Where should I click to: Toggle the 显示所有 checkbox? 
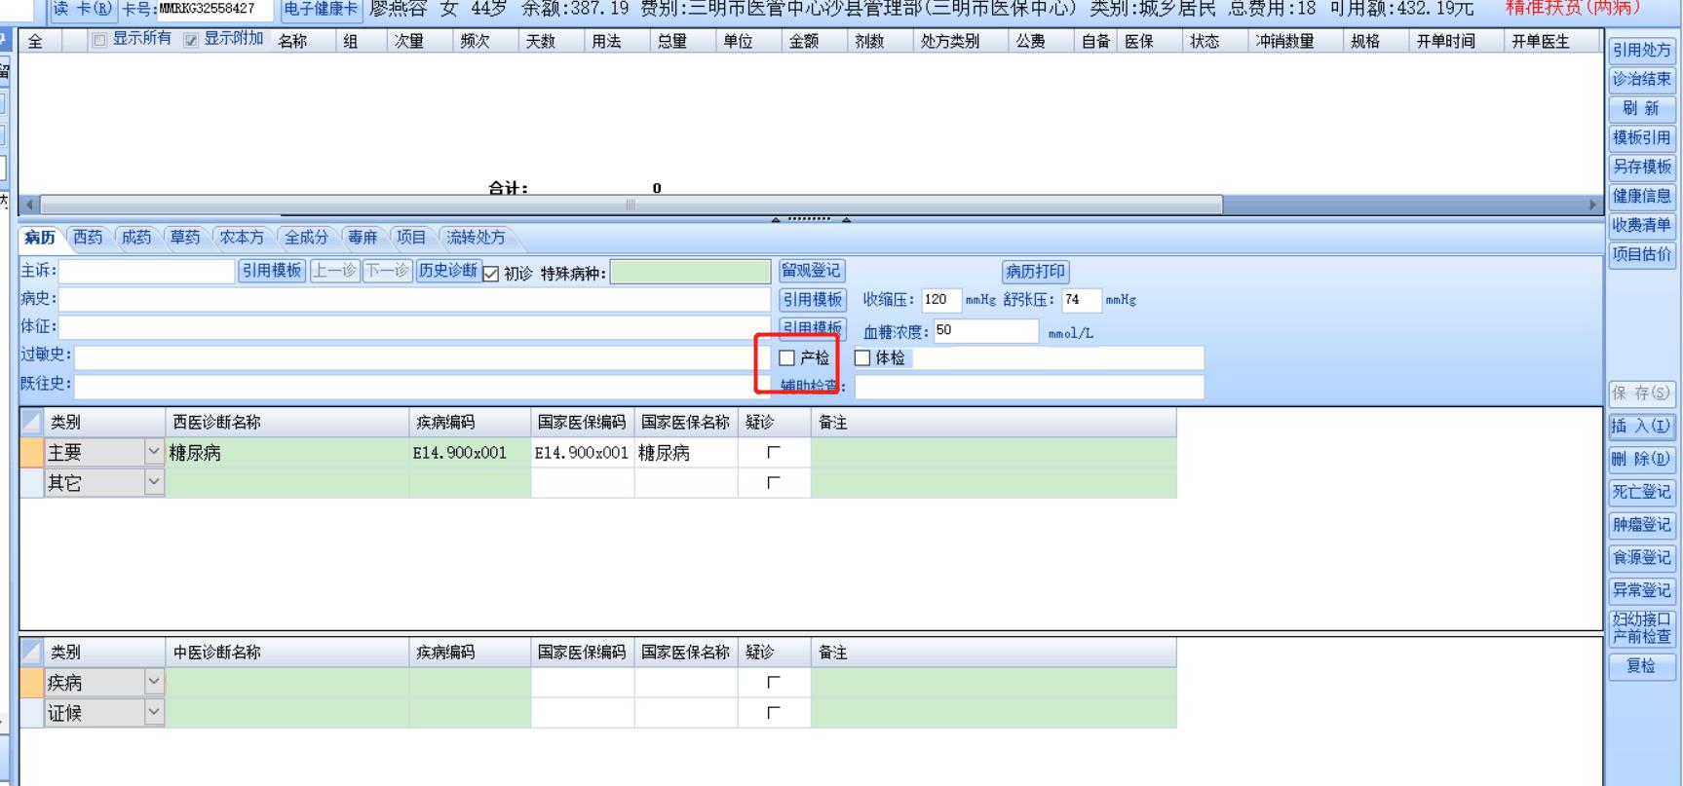coord(98,40)
